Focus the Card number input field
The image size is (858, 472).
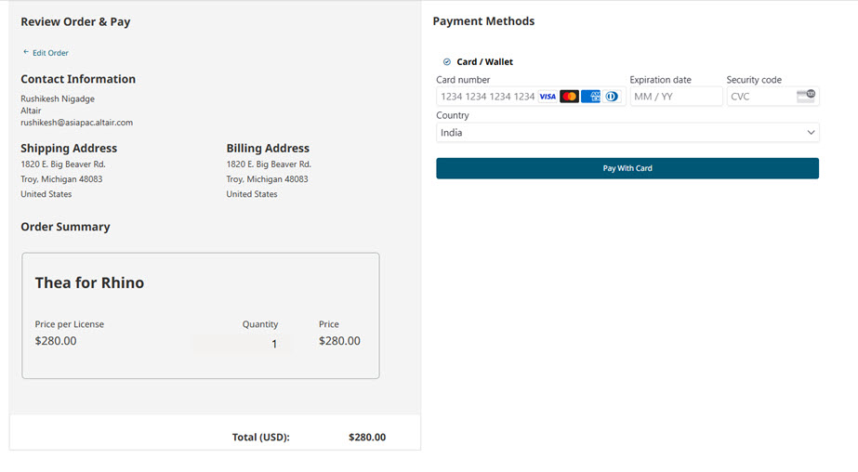tap(531, 97)
